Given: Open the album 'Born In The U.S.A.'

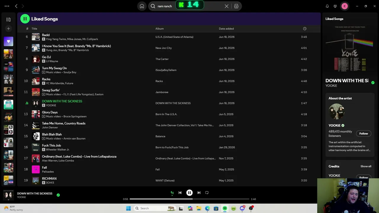Looking at the screenshot, I should point(166,114).
